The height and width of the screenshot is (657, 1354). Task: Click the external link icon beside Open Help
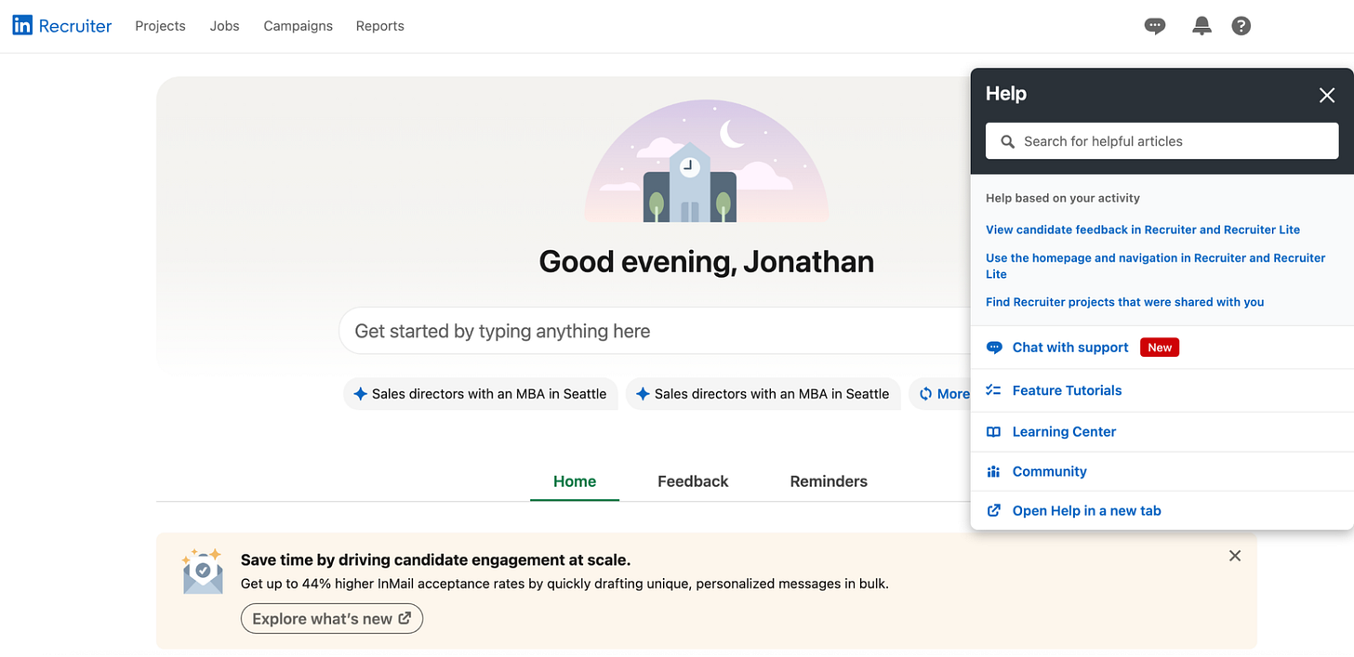click(x=993, y=511)
